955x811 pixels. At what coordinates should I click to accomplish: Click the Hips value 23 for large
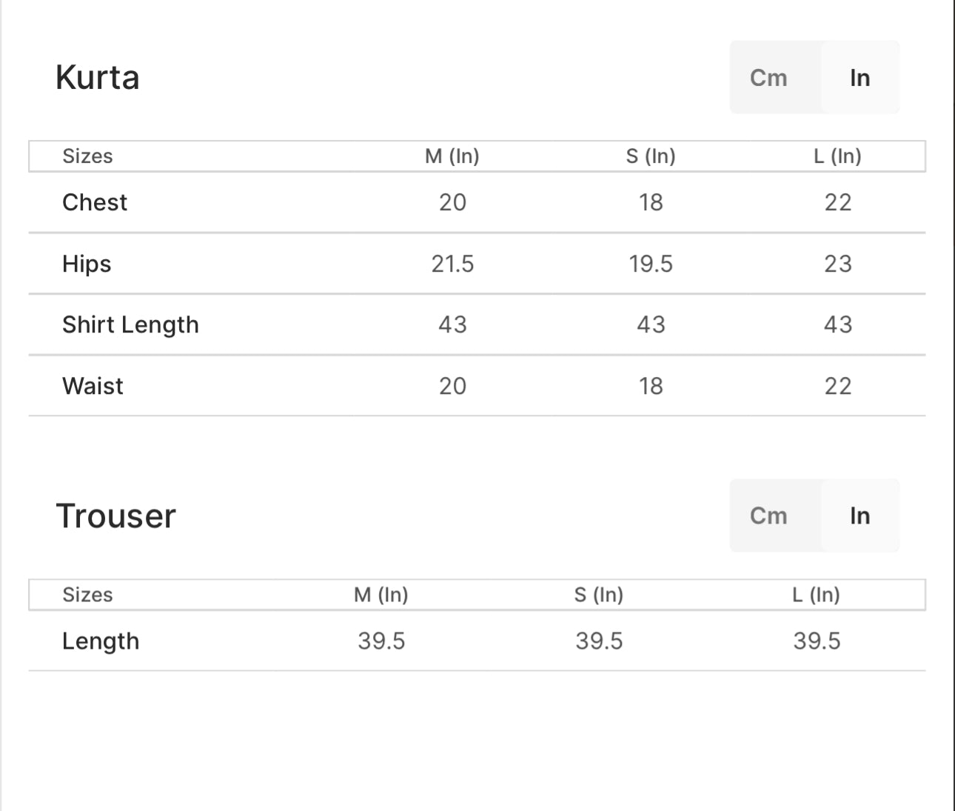[838, 264]
